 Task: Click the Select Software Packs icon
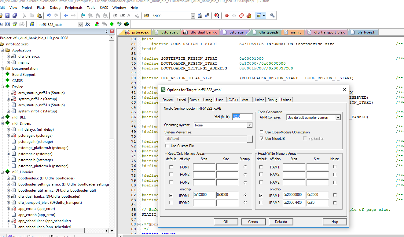click(119, 24)
